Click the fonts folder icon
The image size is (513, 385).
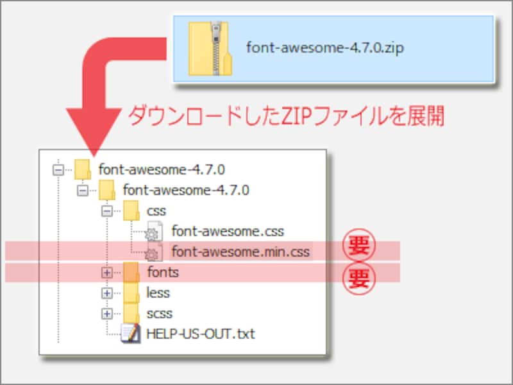pyautogui.click(x=131, y=272)
